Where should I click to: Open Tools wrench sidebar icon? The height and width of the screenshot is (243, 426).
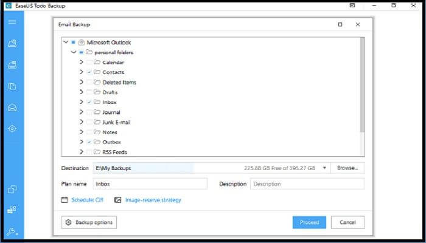coord(12,232)
